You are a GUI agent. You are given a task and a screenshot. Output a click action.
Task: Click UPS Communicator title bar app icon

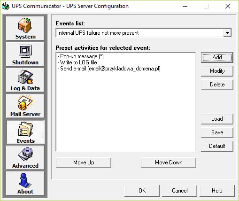coord(6,6)
